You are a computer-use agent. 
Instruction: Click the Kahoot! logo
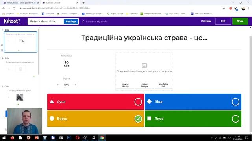coord(12,21)
